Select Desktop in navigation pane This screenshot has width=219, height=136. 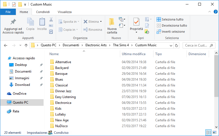pyautogui.click(x=21, y=65)
